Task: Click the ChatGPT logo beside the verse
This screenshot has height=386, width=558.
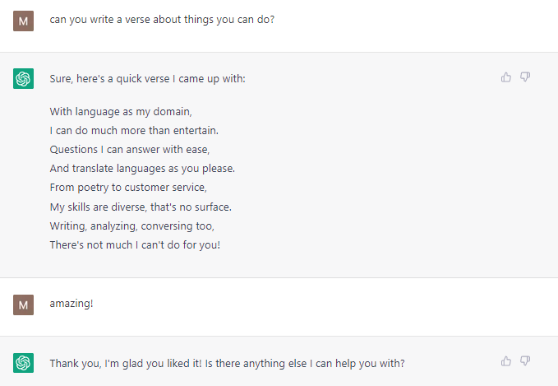Action: click(24, 78)
